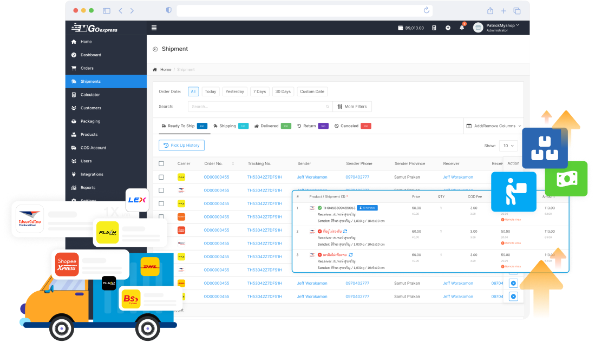Image resolution: width=595 pixels, height=342 pixels.
Task: Open the calculator icon in top bar
Action: point(434,28)
